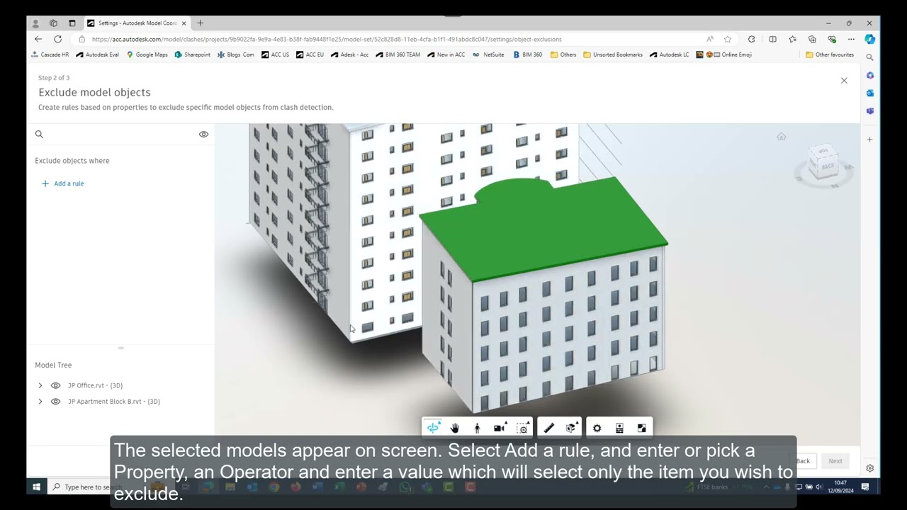Screen dimensions: 907x510
Task: Open the Camera interactions tool
Action: (x=500, y=428)
